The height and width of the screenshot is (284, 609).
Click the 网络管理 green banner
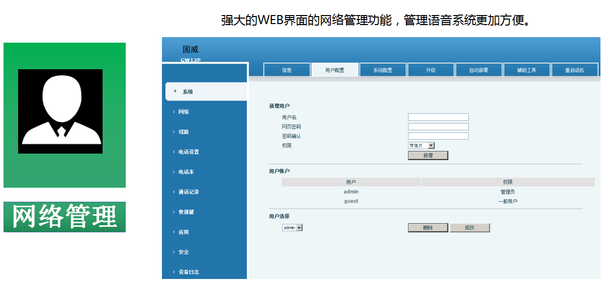[x=64, y=217]
